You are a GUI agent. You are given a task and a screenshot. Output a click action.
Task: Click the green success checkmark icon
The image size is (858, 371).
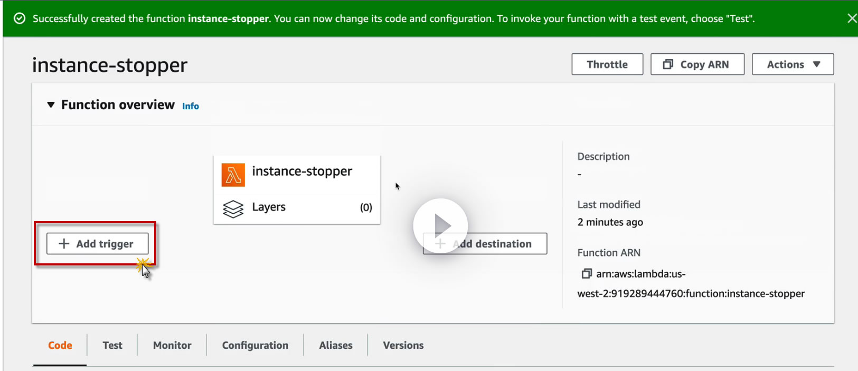tap(20, 18)
